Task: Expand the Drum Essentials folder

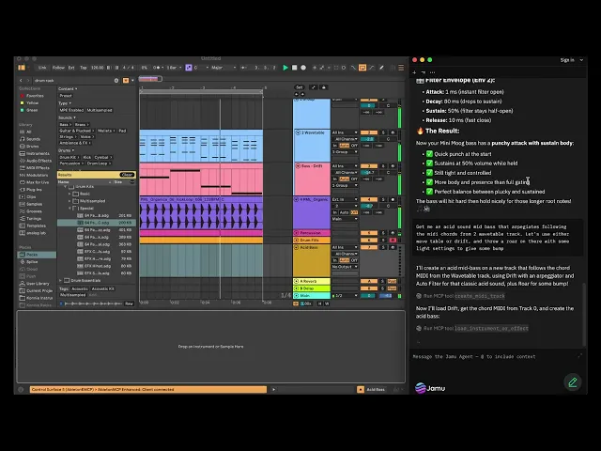Action: [60, 280]
